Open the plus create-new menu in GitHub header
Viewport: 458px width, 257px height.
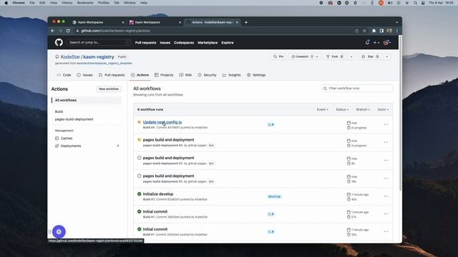pyautogui.click(x=376, y=43)
